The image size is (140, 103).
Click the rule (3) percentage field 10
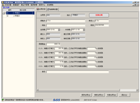click(x=92, y=57)
